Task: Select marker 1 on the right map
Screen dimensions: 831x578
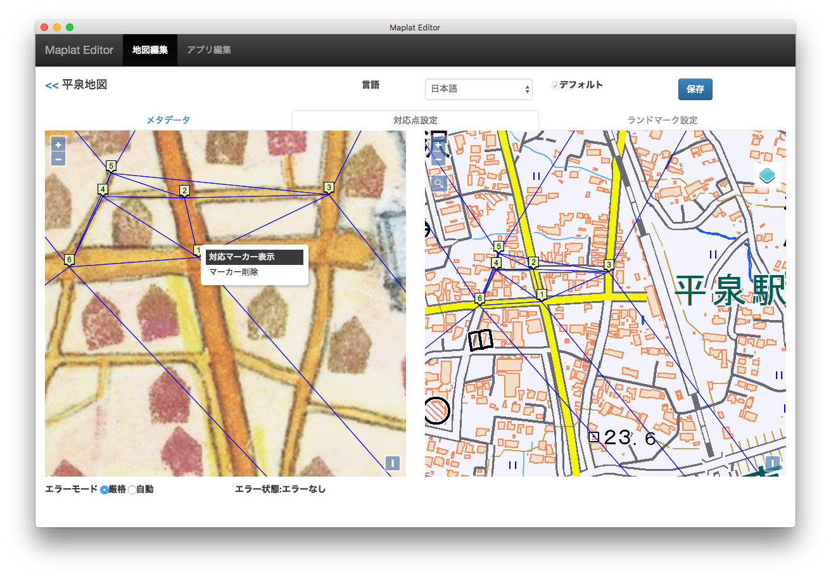Action: coord(541,295)
